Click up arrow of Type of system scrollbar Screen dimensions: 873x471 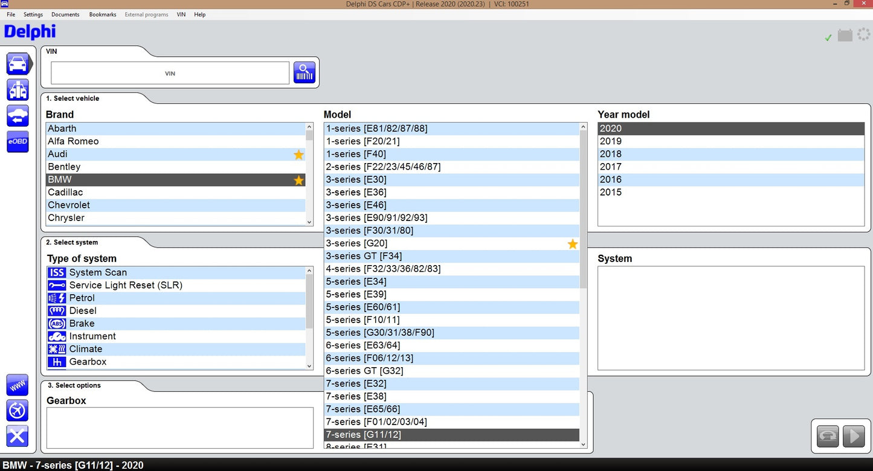tap(309, 271)
